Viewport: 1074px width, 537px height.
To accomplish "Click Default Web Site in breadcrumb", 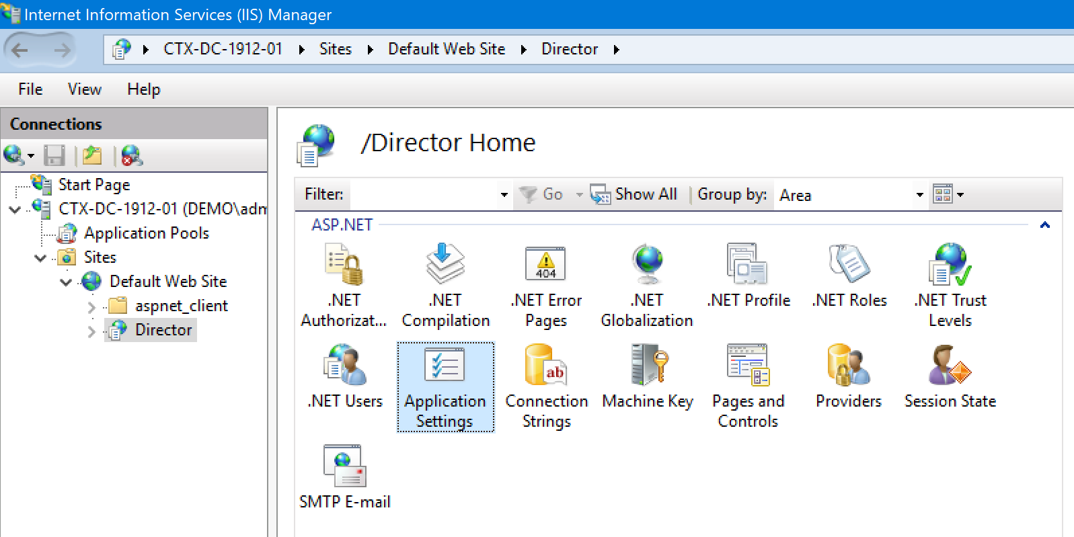I will coord(447,49).
